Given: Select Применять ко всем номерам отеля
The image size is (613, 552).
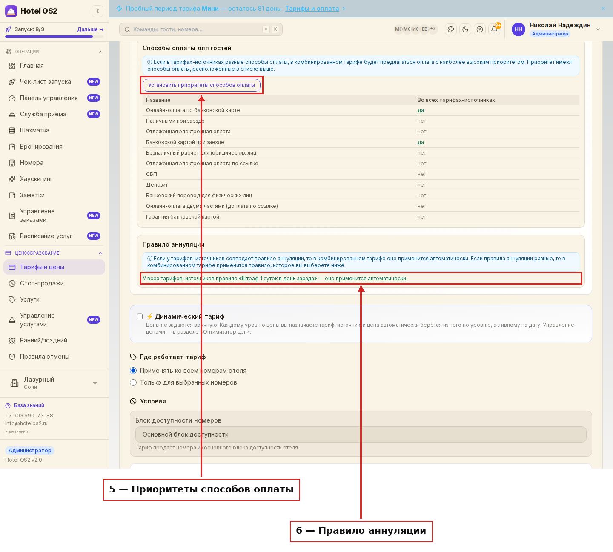Looking at the screenshot, I should click(x=133, y=371).
